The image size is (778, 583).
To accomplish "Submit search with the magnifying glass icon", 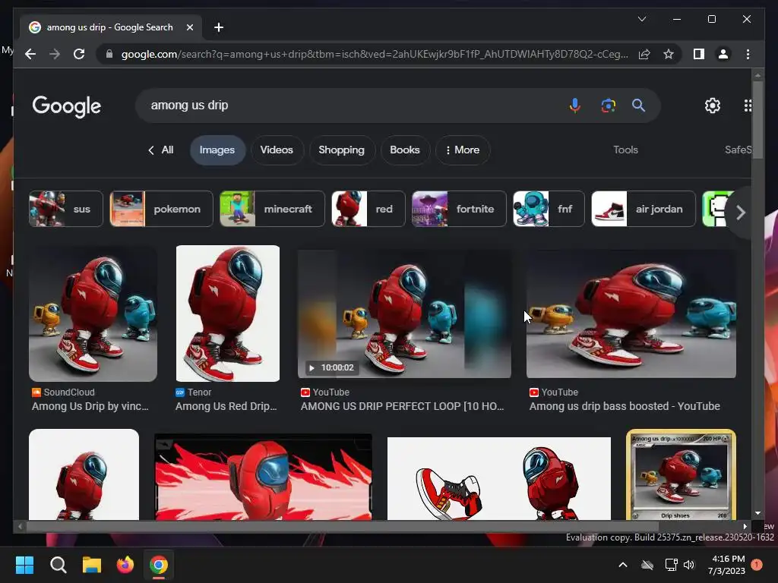I will (x=638, y=105).
